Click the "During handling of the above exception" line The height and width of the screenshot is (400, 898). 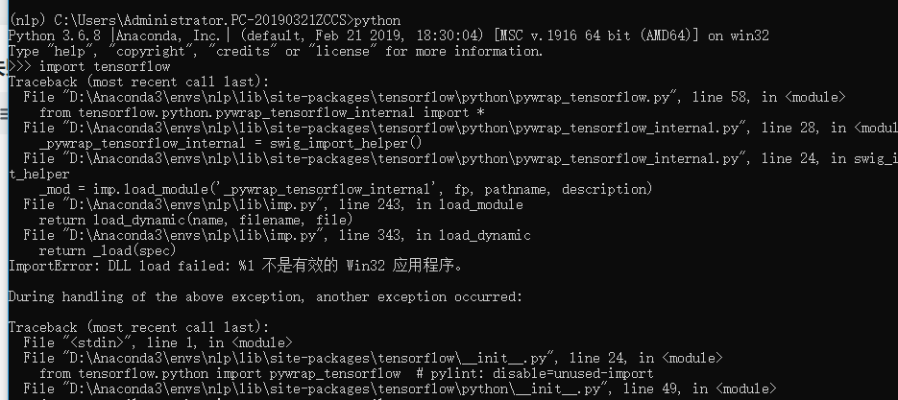[265, 297]
